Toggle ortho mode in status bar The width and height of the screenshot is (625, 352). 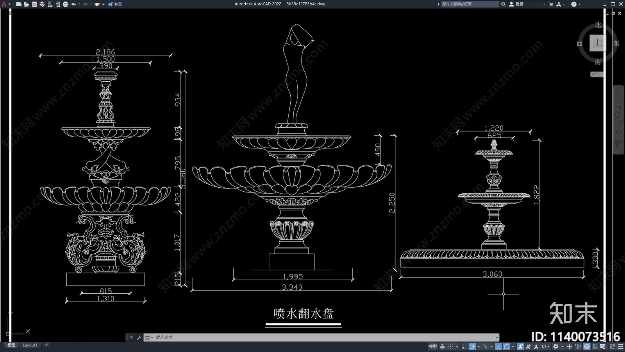(x=464, y=347)
